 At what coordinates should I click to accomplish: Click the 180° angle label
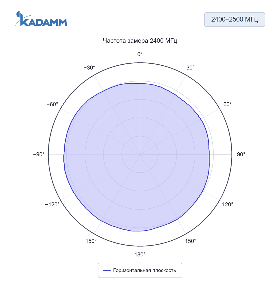[140, 255]
